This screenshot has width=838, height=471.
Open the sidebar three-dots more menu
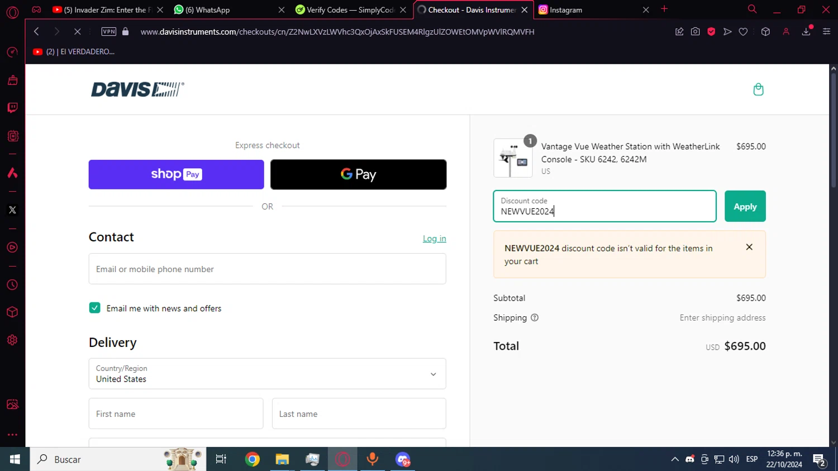pyautogui.click(x=12, y=434)
